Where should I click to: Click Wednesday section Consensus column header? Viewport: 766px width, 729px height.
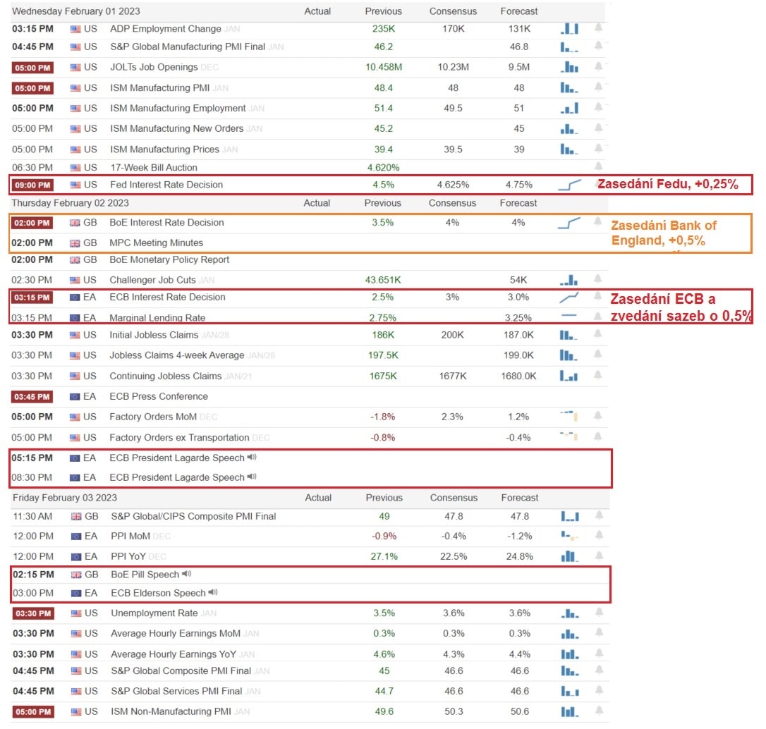(x=453, y=11)
